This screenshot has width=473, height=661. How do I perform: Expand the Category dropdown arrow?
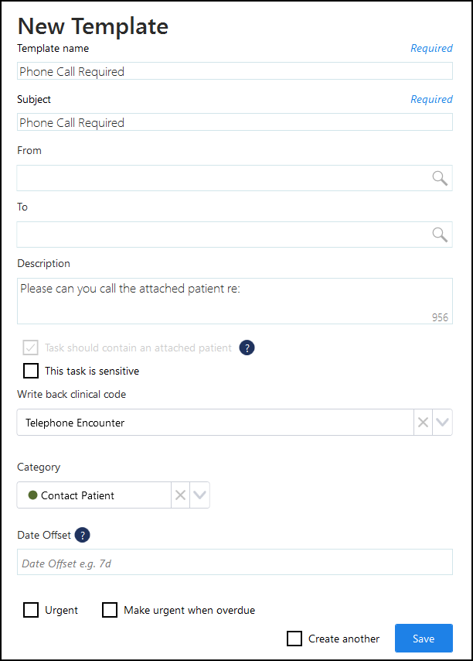click(x=199, y=495)
